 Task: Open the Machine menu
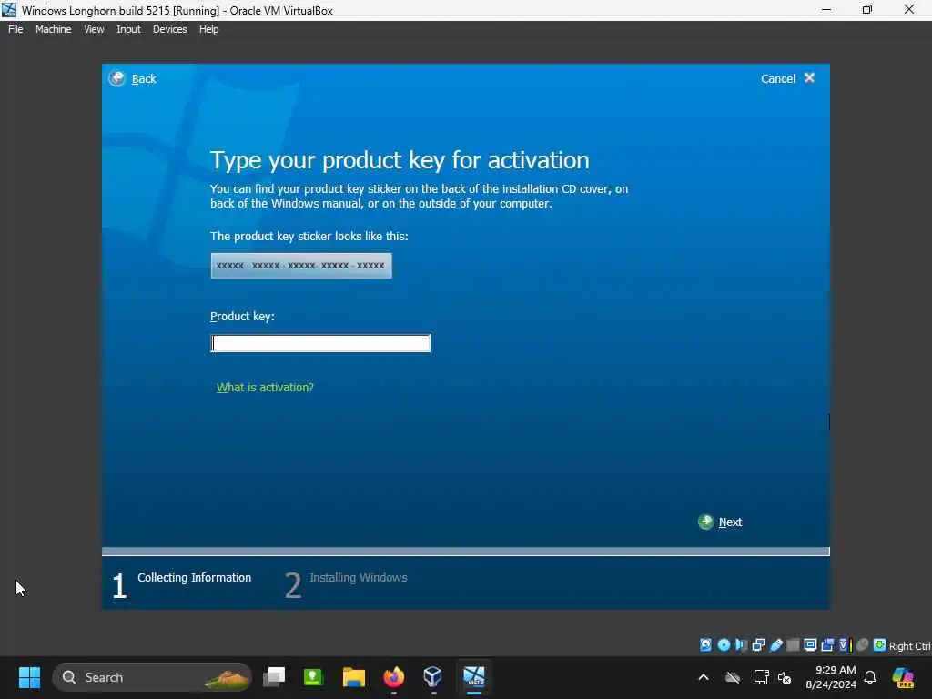pyautogui.click(x=53, y=29)
